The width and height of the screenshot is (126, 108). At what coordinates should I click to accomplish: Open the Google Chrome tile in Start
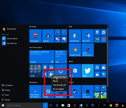click(x=75, y=50)
